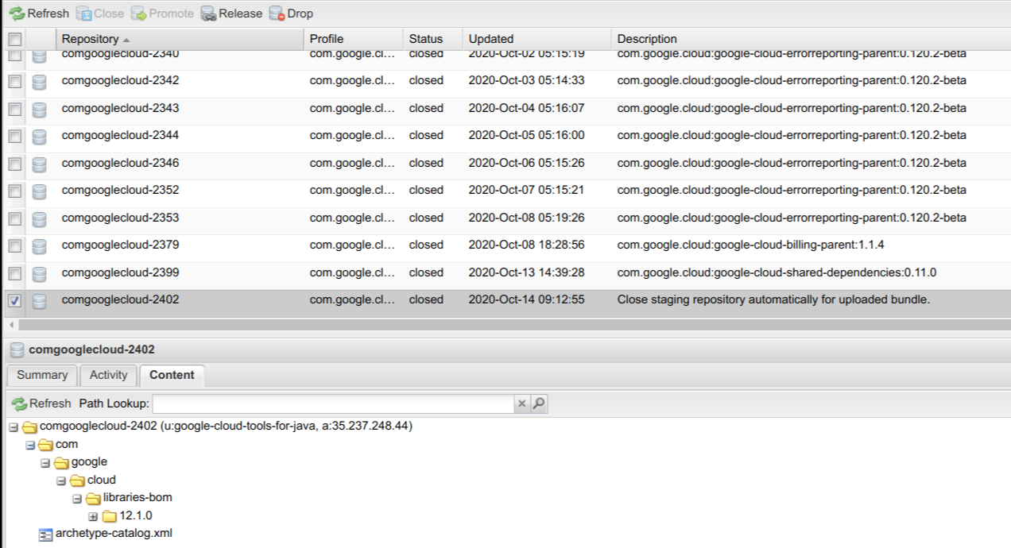
Task: Collapse the com tree node
Action: click(x=29, y=445)
